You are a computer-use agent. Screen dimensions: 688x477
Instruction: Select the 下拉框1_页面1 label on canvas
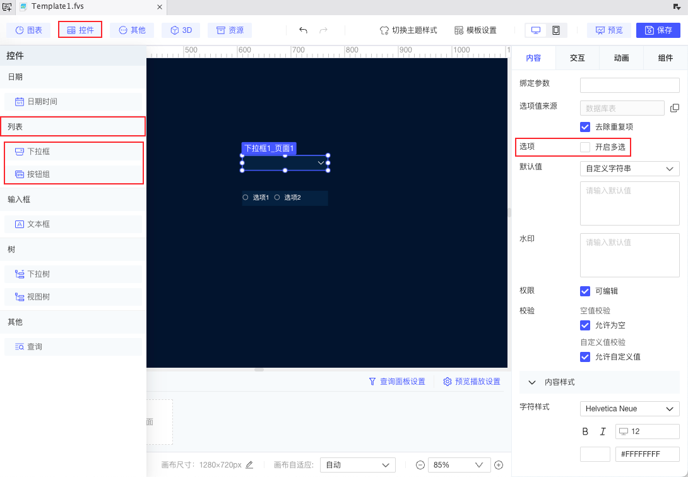point(269,148)
